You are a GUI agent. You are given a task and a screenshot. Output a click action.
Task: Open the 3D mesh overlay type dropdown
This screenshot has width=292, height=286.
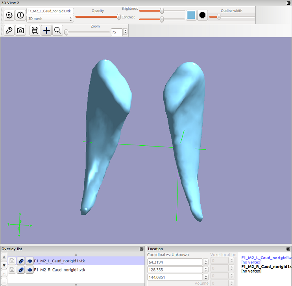[50, 19]
